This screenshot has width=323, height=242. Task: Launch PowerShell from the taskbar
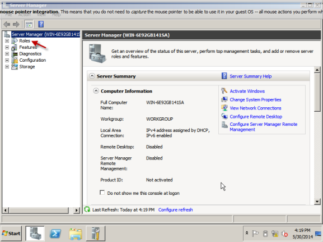[55, 234]
